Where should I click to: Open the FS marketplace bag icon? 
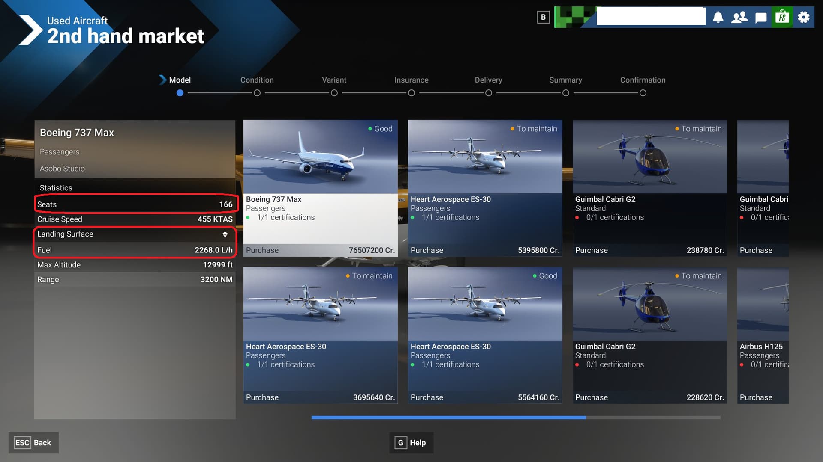pyautogui.click(x=782, y=17)
